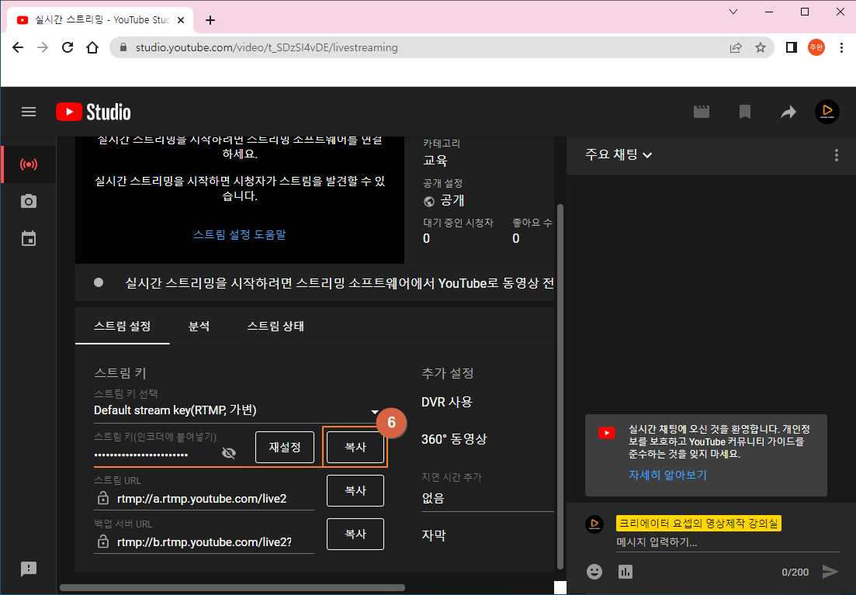Screen dimensions: 856x595
Task: Reload the page with refresh icon
Action: click(68, 47)
